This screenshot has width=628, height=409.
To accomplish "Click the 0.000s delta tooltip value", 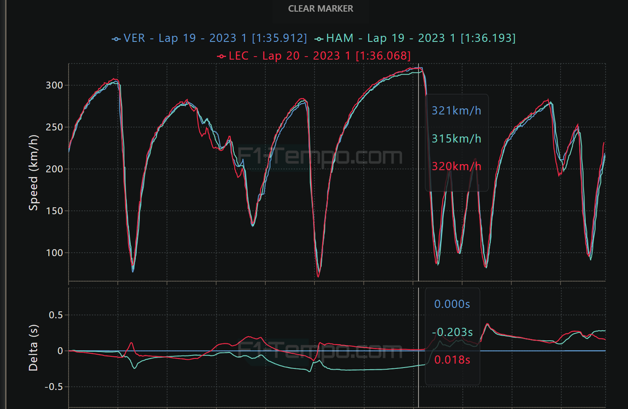I will [452, 304].
